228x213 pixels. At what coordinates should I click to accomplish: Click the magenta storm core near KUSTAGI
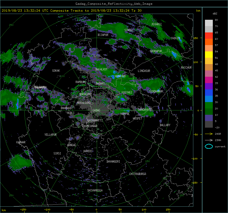[x=123, y=100]
